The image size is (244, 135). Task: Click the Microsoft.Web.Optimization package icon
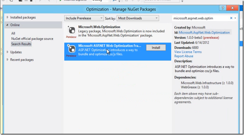point(71,30)
